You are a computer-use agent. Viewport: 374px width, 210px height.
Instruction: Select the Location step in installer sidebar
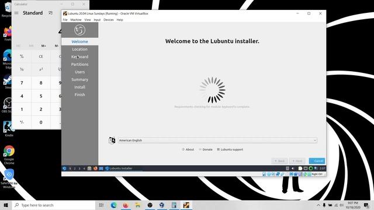pos(79,49)
